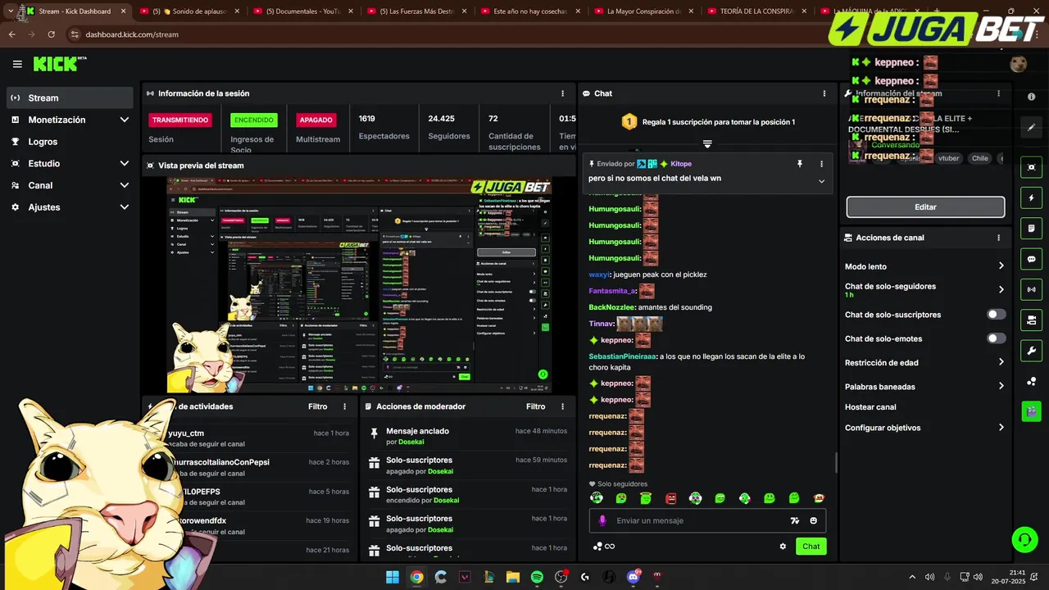Image resolution: width=1049 pixels, height=590 pixels.
Task: Open chat settings gear icon
Action: tap(783, 547)
